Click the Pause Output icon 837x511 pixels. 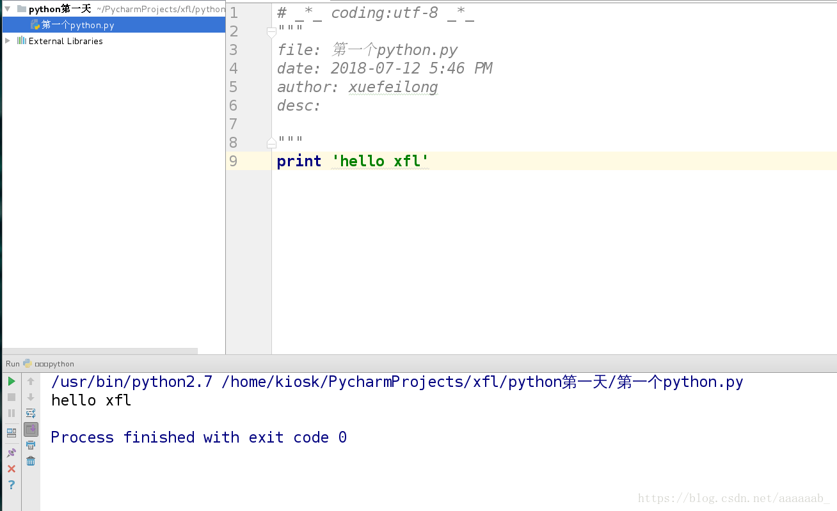tap(12, 413)
